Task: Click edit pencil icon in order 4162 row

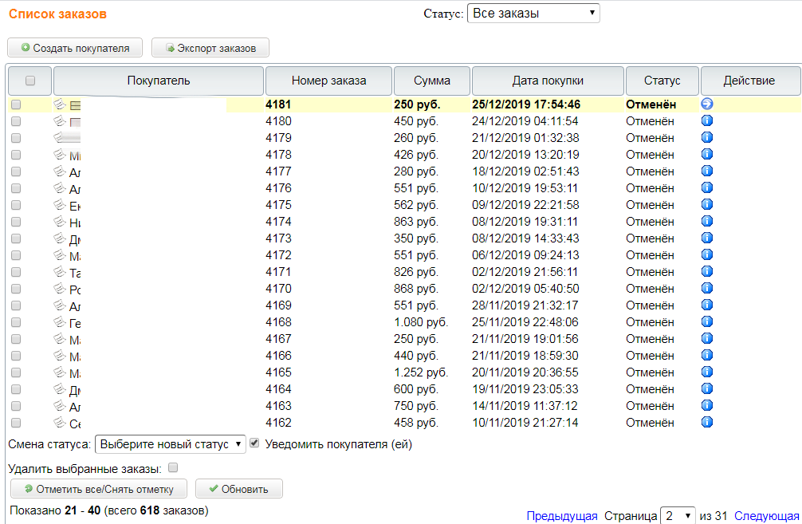Action: coord(60,422)
